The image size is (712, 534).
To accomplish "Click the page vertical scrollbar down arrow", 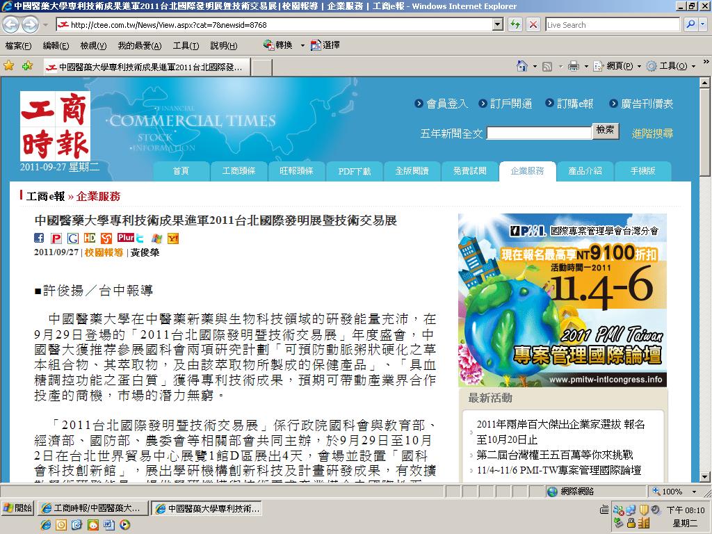I will (705, 477).
